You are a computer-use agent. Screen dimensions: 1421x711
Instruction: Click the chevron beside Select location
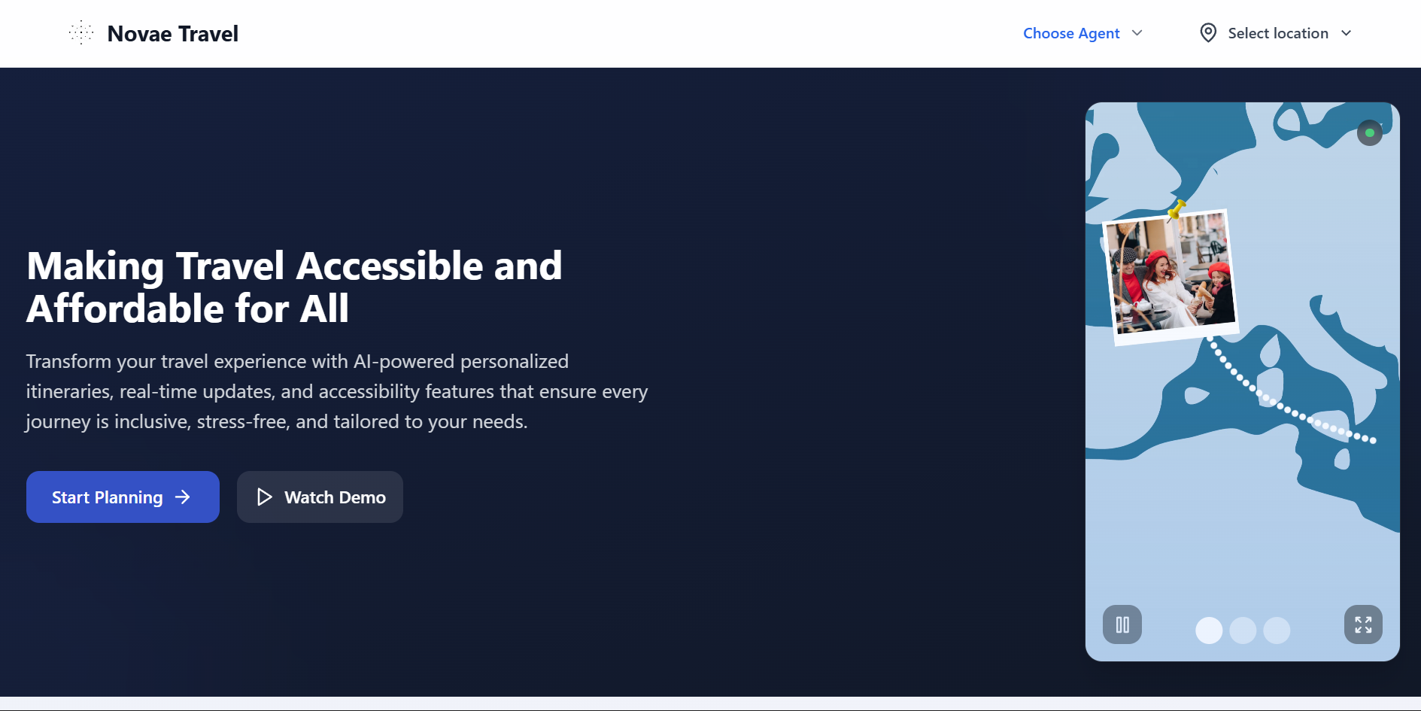[x=1347, y=33]
